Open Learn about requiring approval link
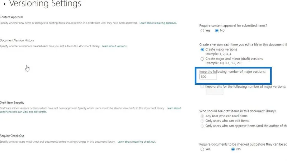This screenshot has height=161, width=287. tap(158, 23)
